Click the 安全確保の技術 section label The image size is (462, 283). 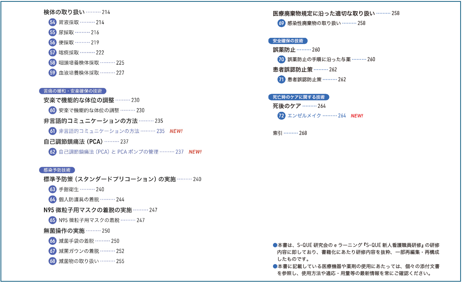288,41
